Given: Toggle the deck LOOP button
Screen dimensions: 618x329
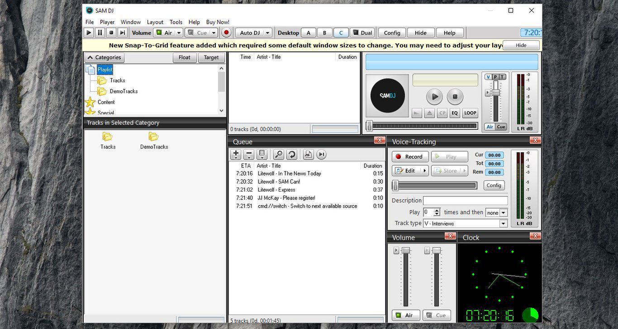Looking at the screenshot, I should pyautogui.click(x=470, y=113).
